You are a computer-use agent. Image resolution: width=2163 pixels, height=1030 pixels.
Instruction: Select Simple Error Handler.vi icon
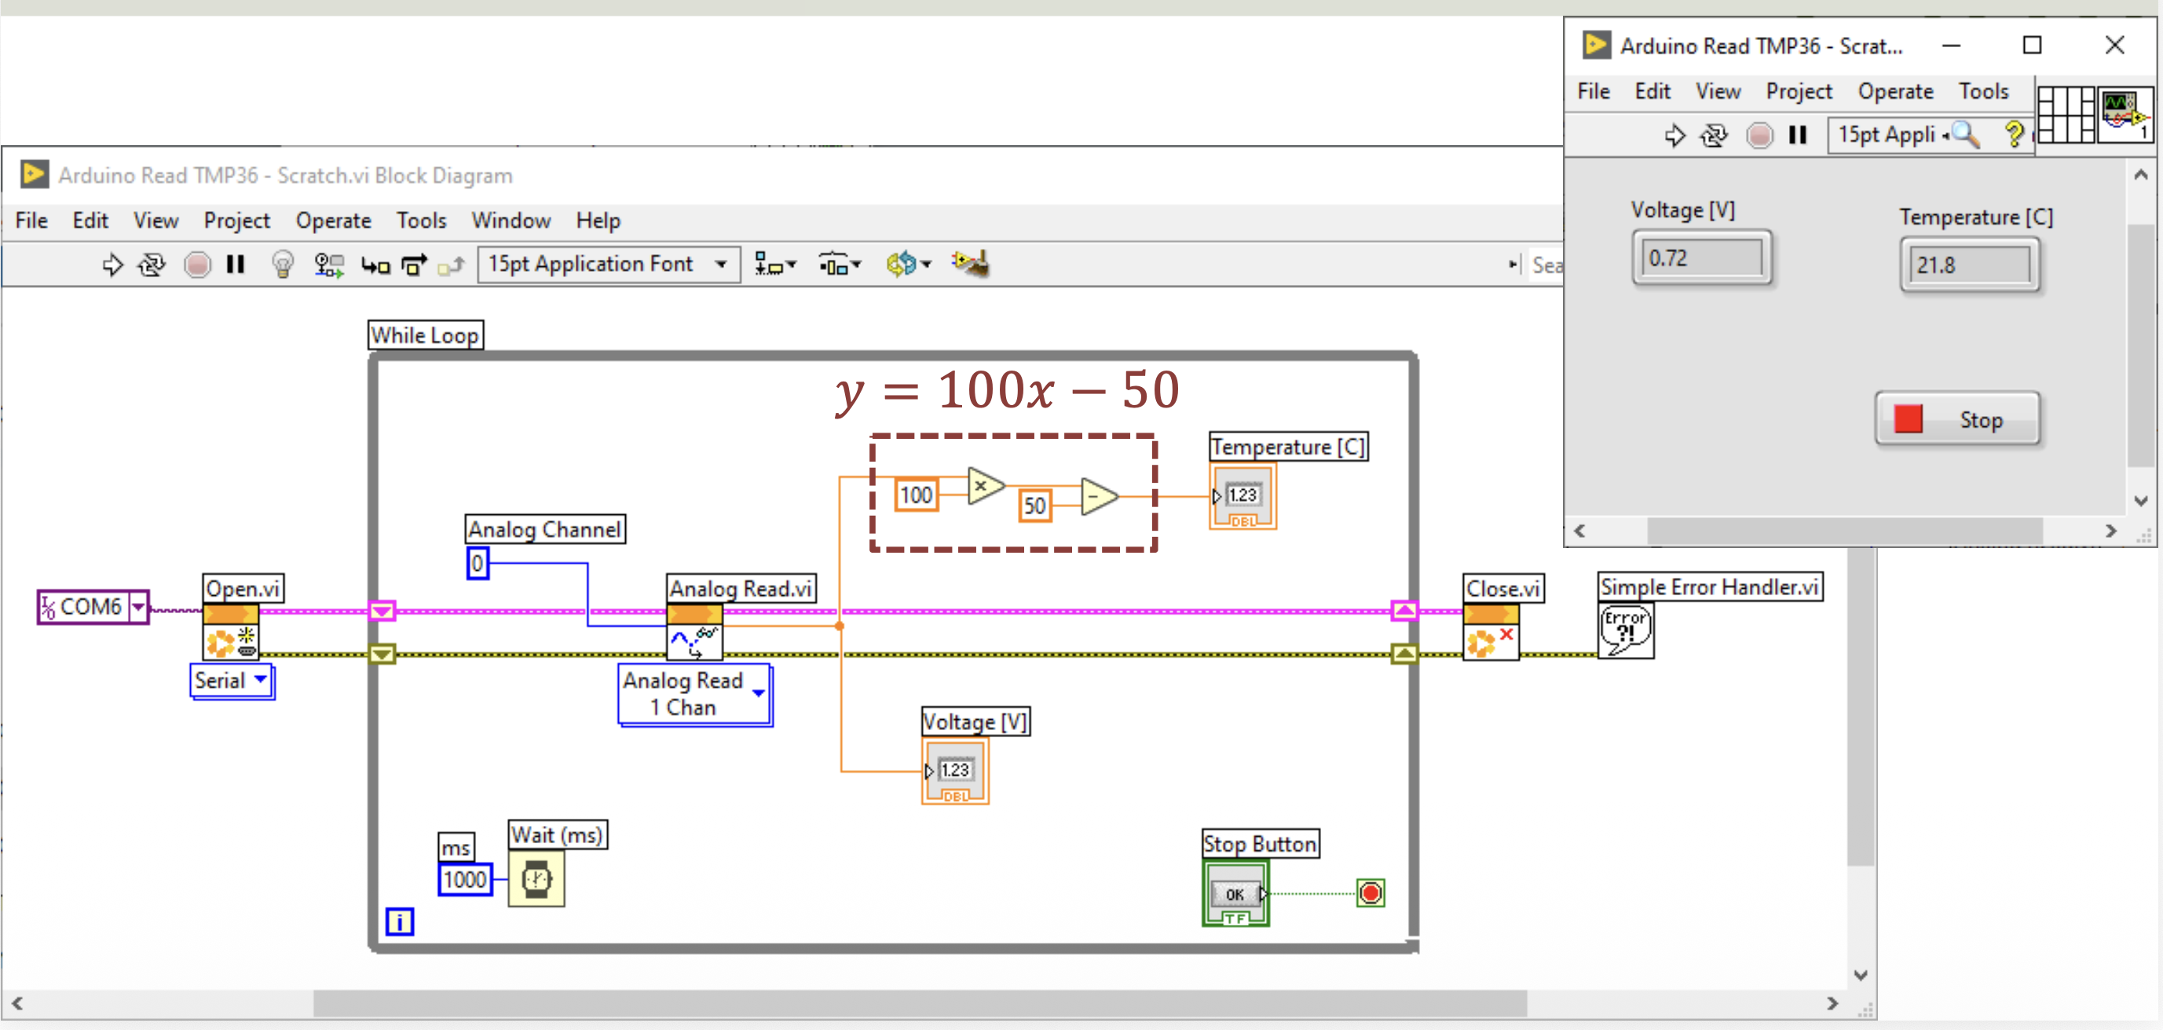coord(1626,631)
